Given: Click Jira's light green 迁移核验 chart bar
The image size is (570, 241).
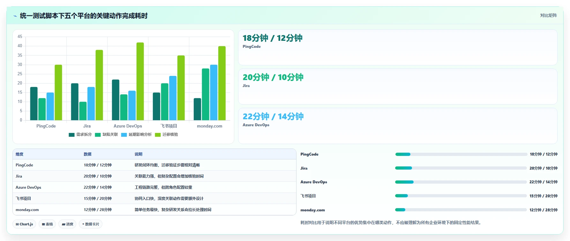Looking at the screenshot, I should click(x=99, y=85).
